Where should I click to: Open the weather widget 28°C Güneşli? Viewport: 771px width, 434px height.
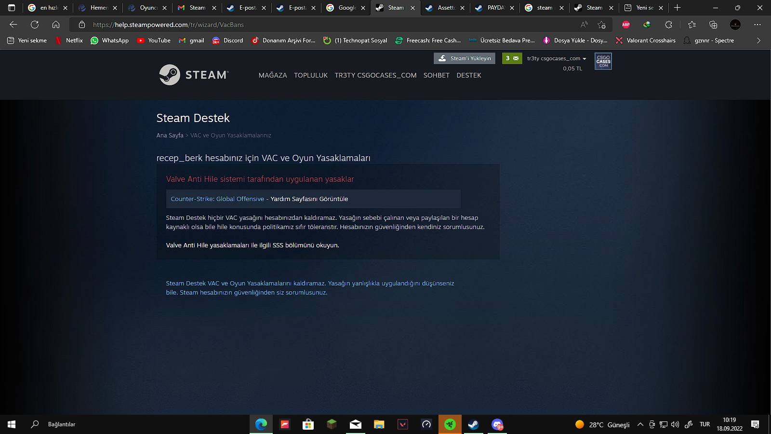[x=603, y=424]
